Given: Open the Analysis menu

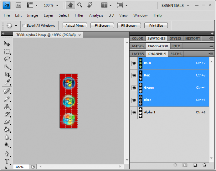Looking at the screenshot, I should point(96,15).
